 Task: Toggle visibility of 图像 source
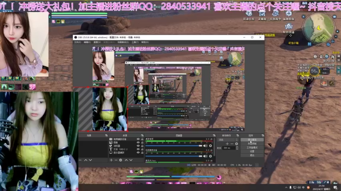(138, 143)
